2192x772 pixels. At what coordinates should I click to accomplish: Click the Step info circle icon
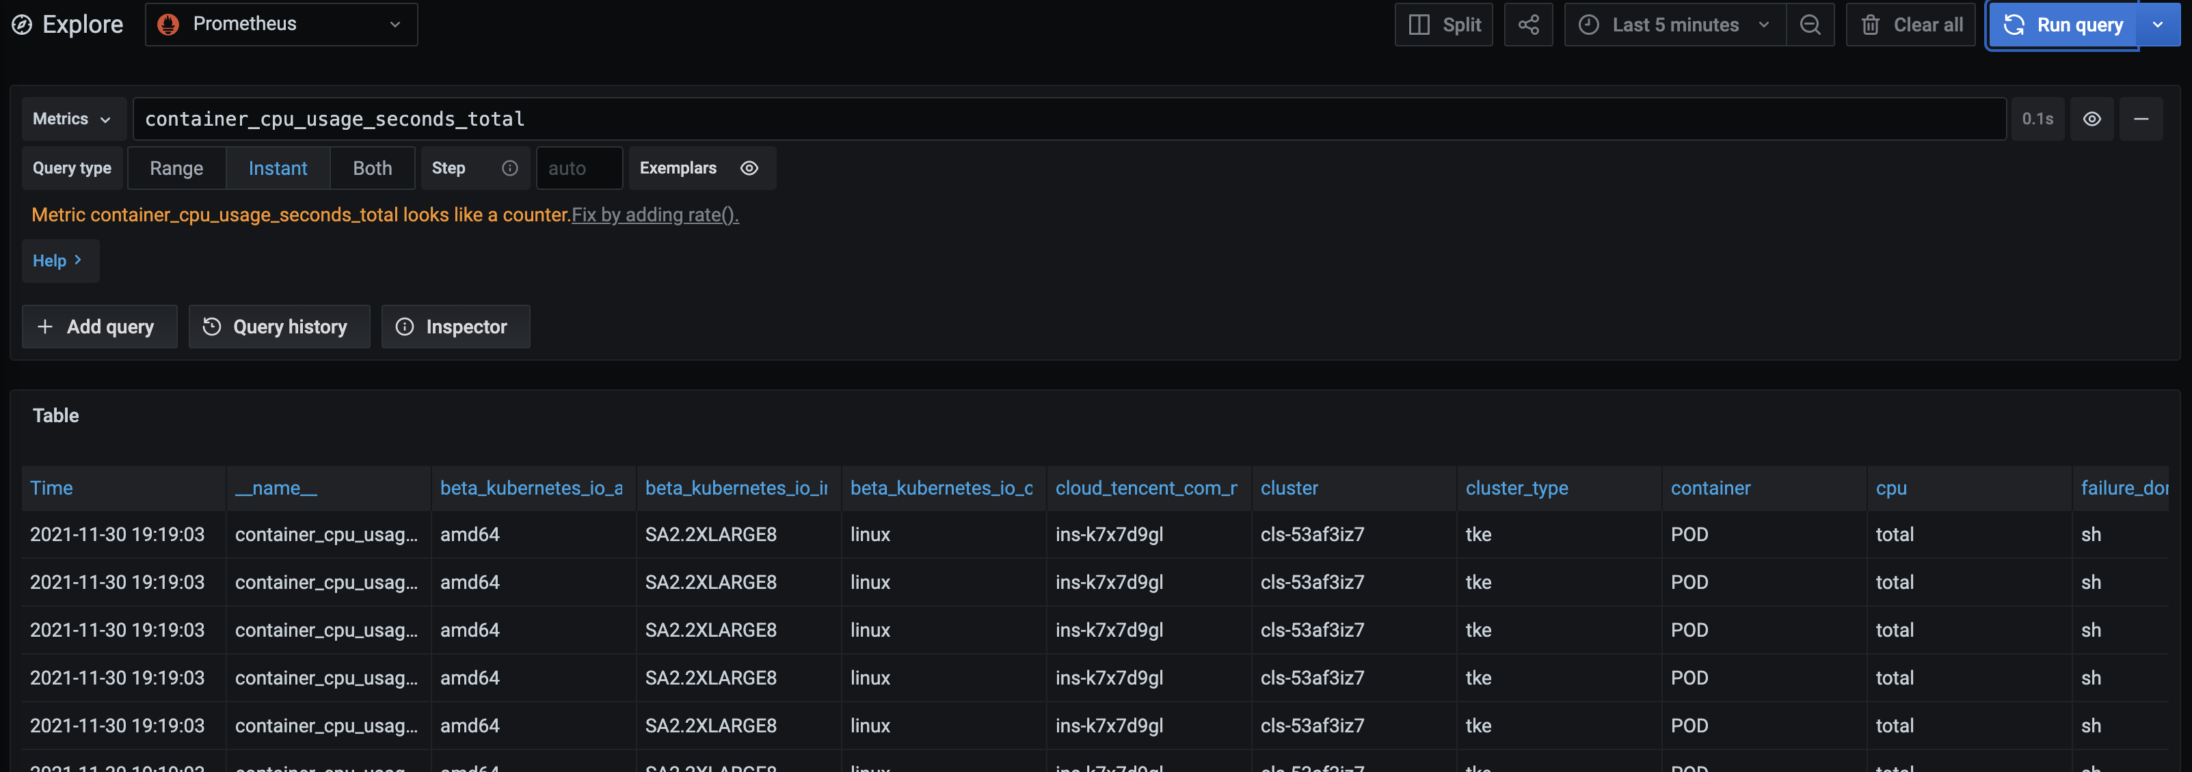coord(509,168)
